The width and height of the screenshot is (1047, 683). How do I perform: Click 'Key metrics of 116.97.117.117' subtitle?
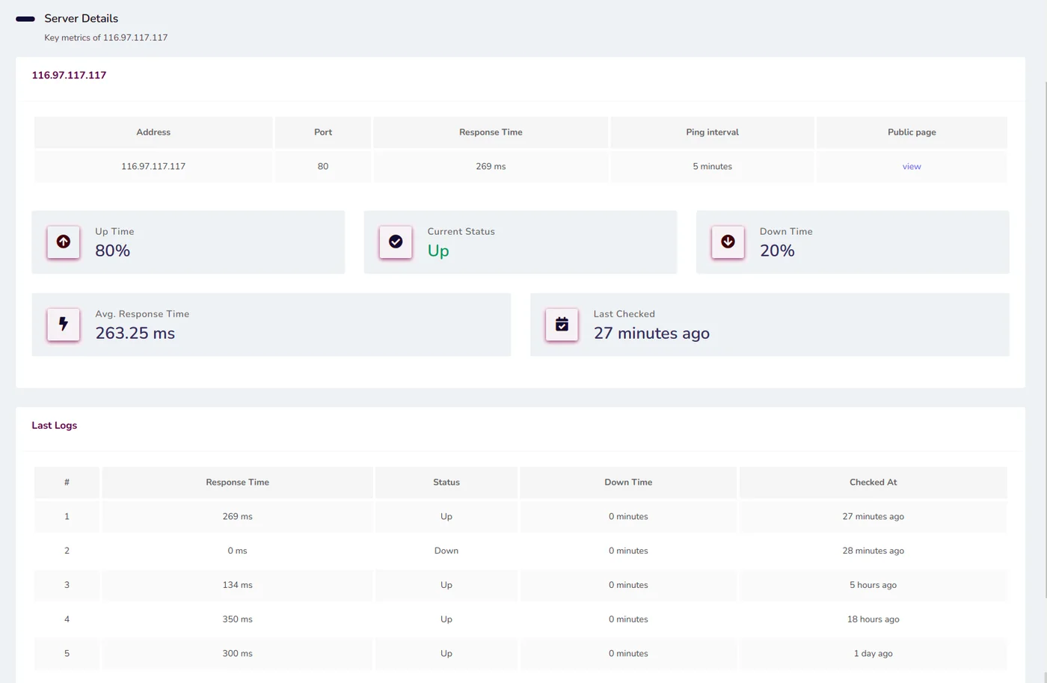click(x=105, y=37)
